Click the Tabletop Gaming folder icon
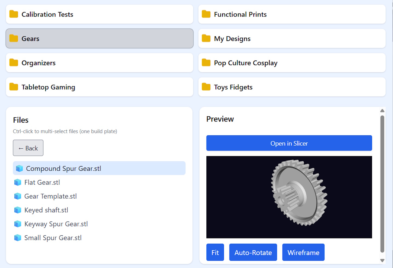 tap(14, 87)
